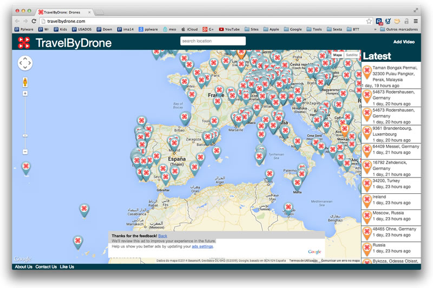Click the map zoom slider handle

(25, 136)
